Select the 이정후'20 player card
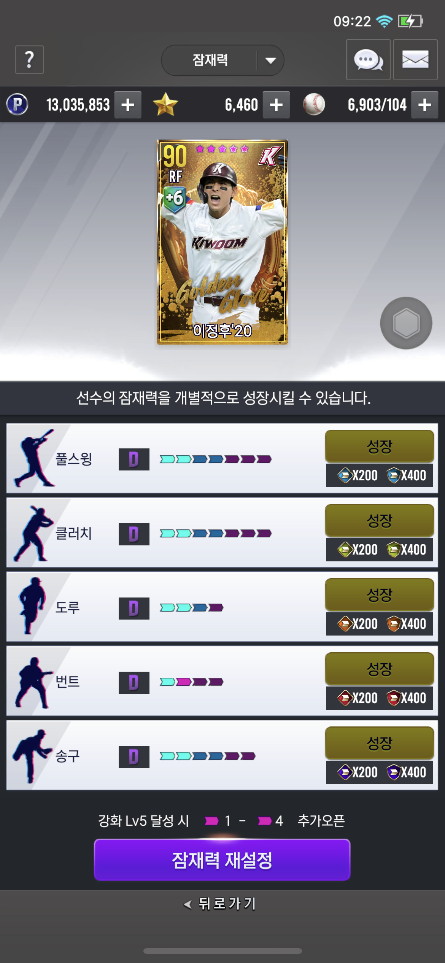The width and height of the screenshot is (445, 963). pos(222,242)
